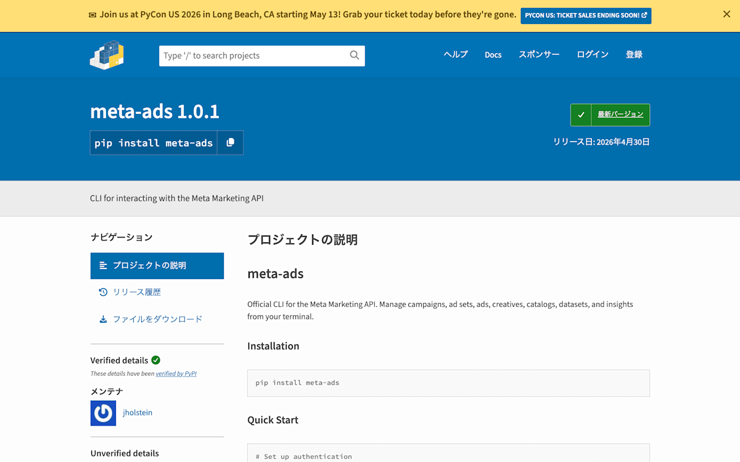Click the プロジェクトの説明 main heading

(302, 240)
